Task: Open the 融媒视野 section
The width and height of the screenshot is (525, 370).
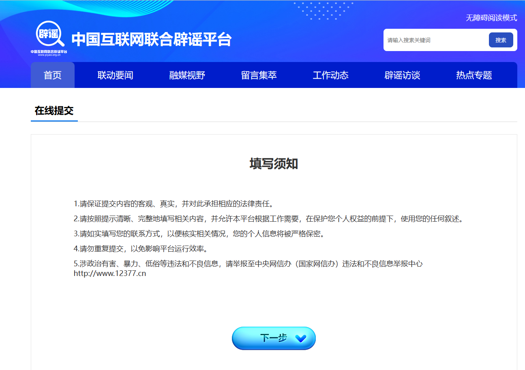Action: [186, 75]
